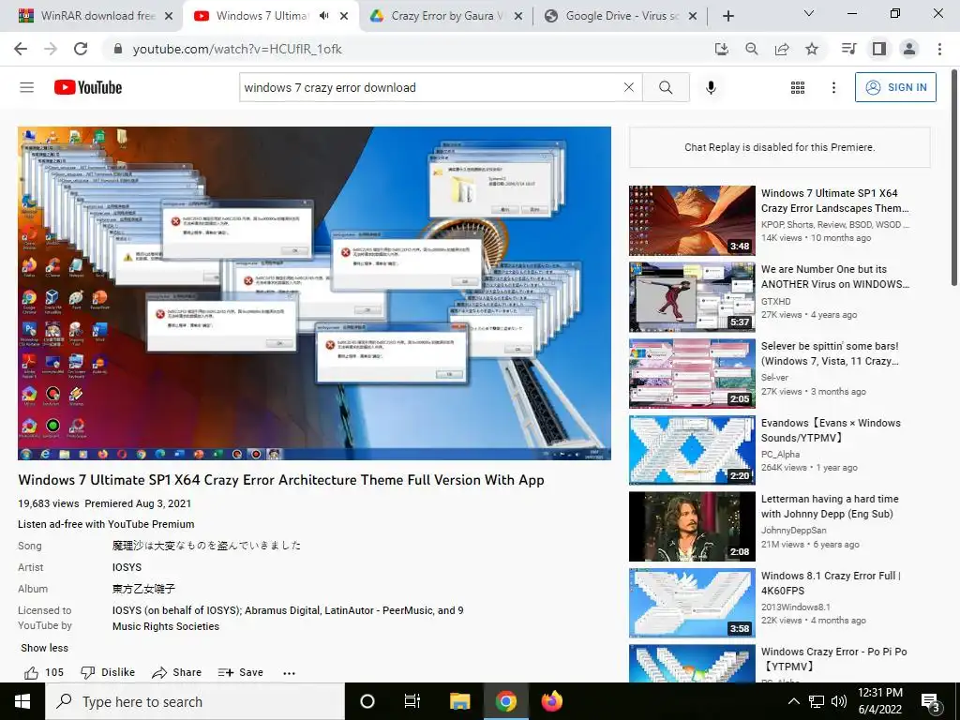Open Evandows YTPMV video thumbnail
960x720 pixels.
coord(692,450)
